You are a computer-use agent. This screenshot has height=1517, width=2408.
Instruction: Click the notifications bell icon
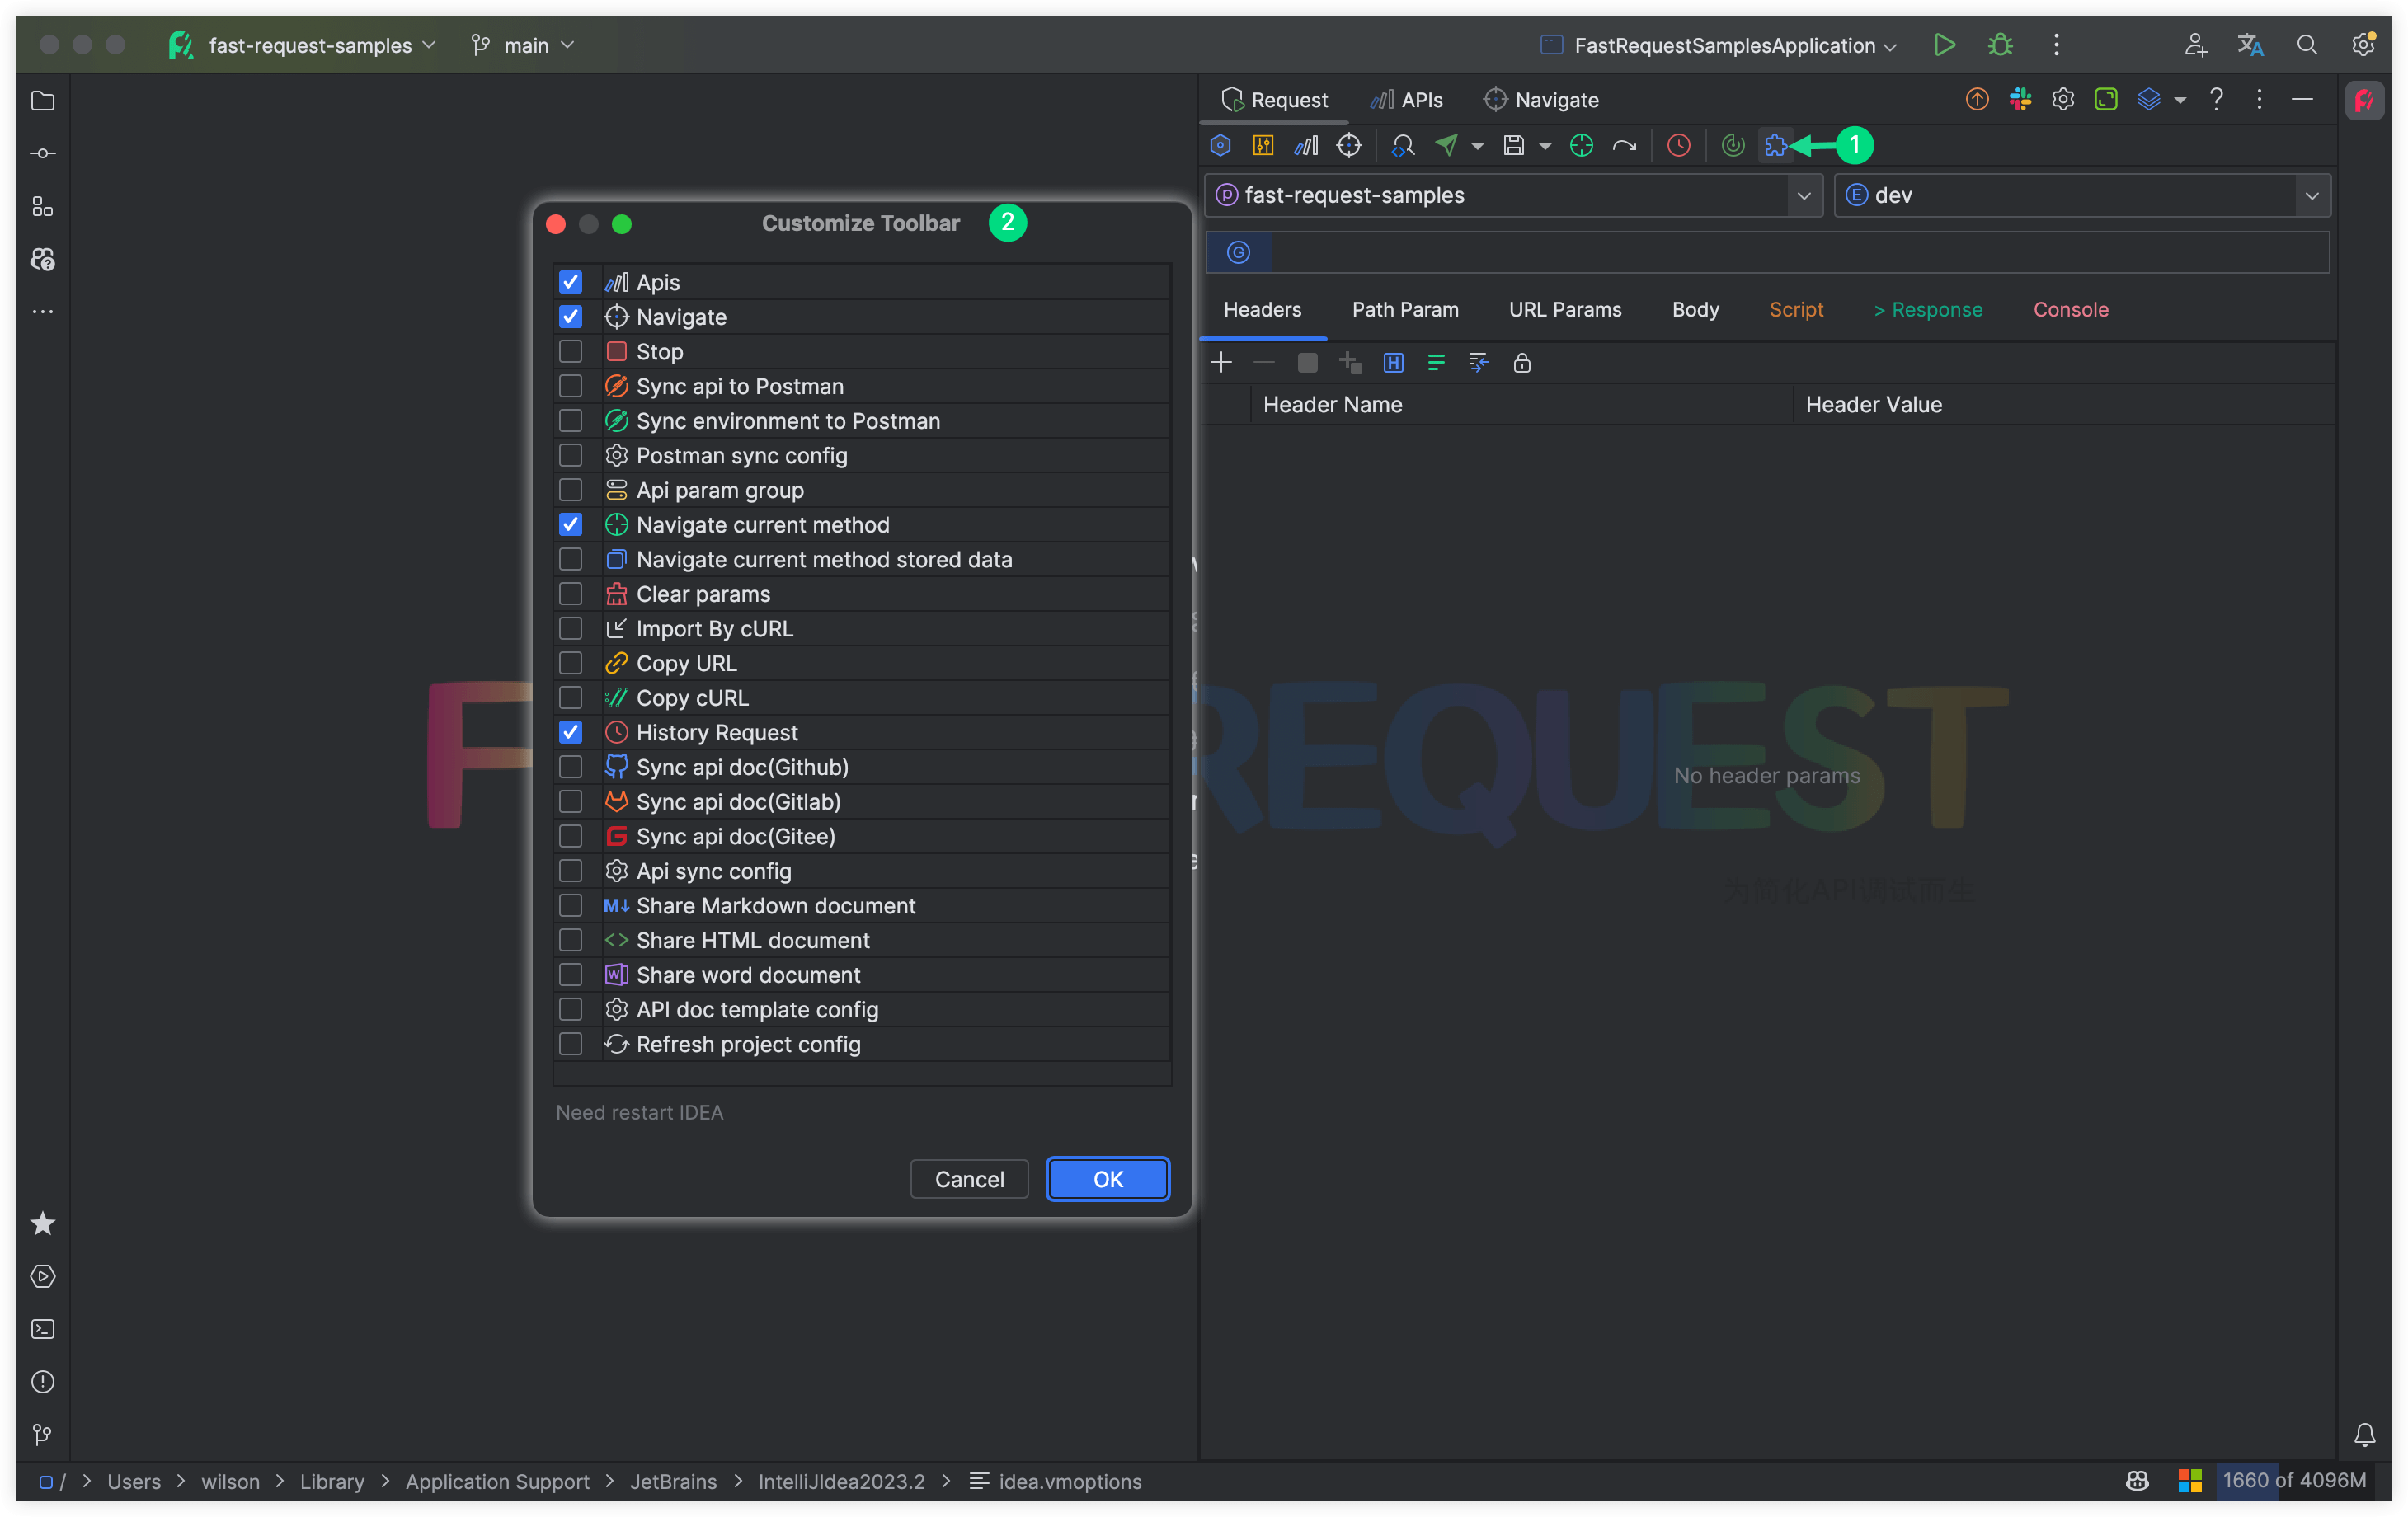[x=2364, y=1434]
